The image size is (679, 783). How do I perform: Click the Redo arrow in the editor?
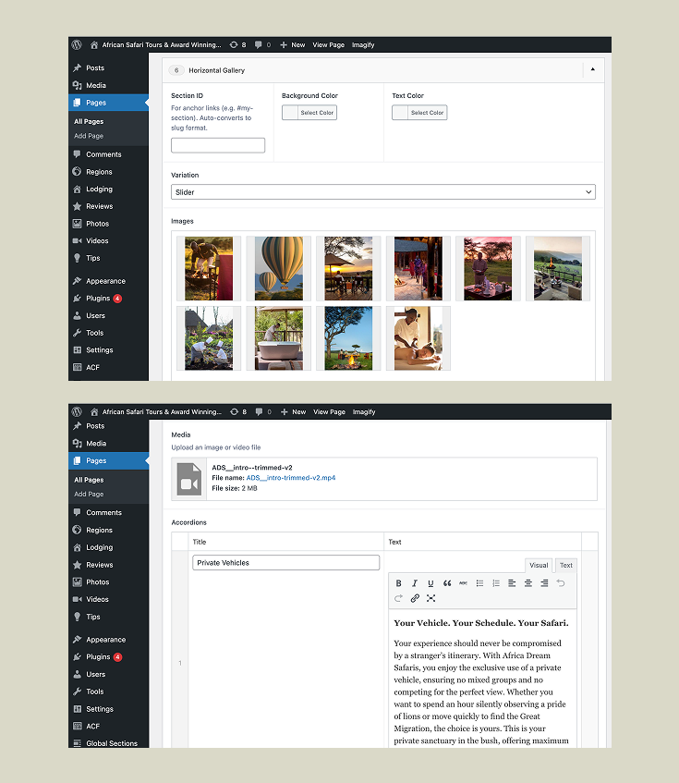[398, 598]
